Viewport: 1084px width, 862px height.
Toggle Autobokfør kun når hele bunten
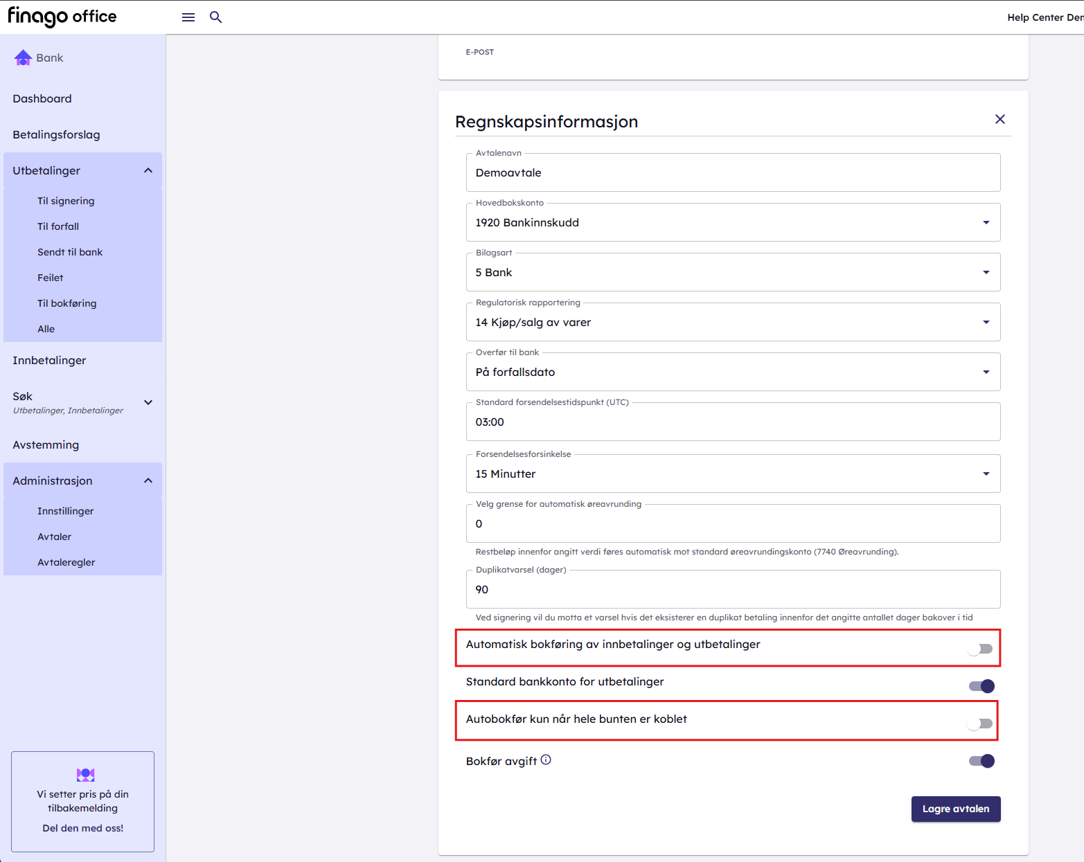tap(981, 724)
